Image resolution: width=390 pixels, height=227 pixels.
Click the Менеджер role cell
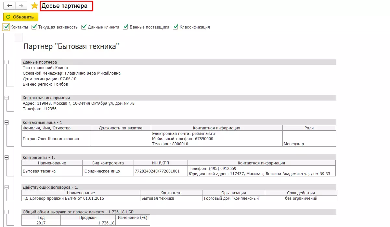[x=309, y=139]
